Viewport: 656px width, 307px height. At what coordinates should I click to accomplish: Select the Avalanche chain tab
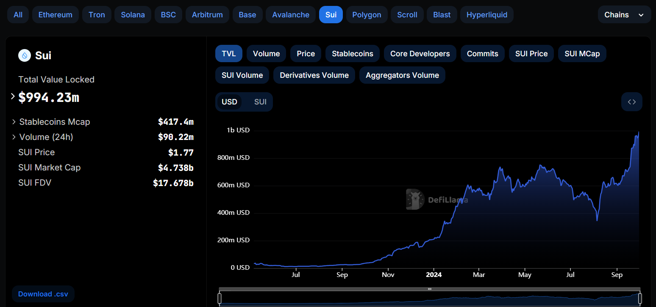point(291,15)
